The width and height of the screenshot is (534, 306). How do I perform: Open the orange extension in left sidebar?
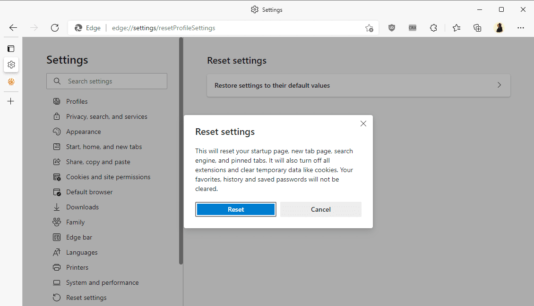tap(11, 82)
